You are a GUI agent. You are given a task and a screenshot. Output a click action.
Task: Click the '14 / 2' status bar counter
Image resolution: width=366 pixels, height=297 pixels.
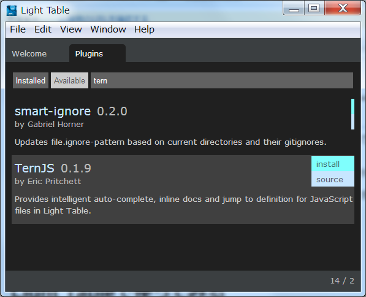[342, 280]
